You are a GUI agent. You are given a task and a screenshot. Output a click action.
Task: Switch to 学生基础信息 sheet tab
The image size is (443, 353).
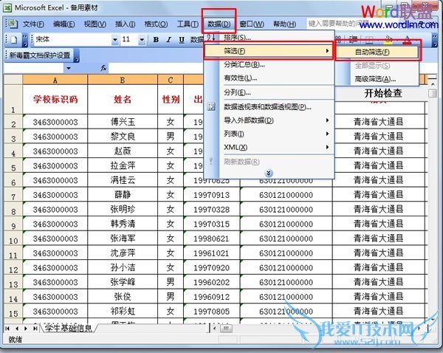[x=69, y=328]
